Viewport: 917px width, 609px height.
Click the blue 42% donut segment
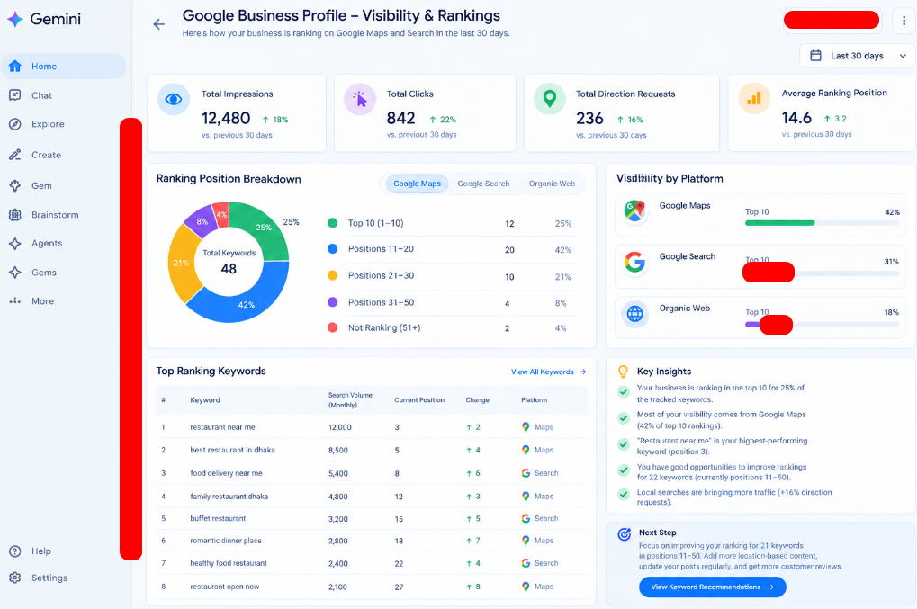pos(247,304)
